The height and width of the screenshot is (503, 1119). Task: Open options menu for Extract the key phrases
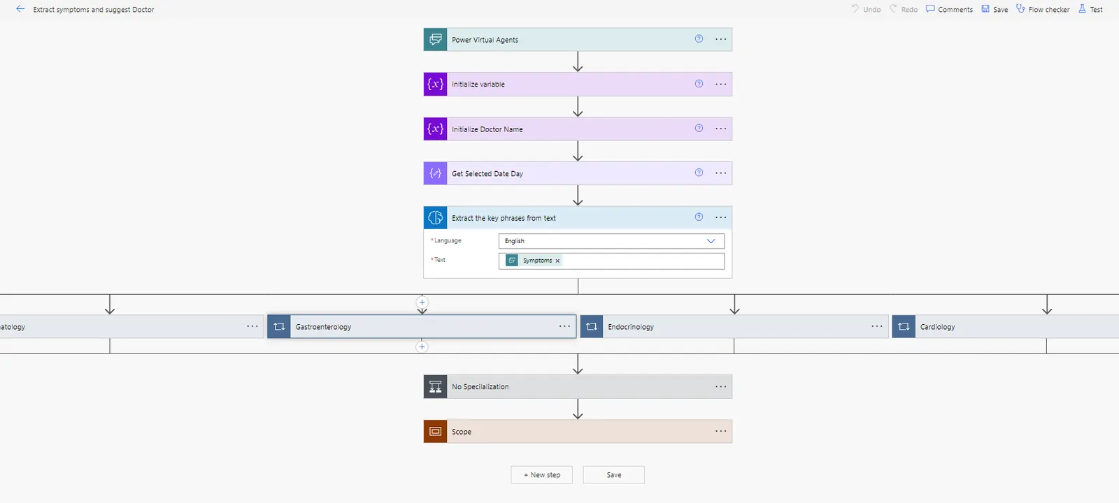coord(721,218)
